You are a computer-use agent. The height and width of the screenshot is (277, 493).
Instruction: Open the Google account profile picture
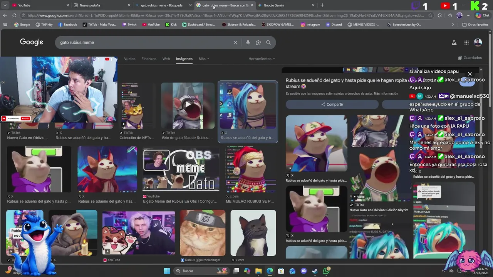(x=478, y=43)
